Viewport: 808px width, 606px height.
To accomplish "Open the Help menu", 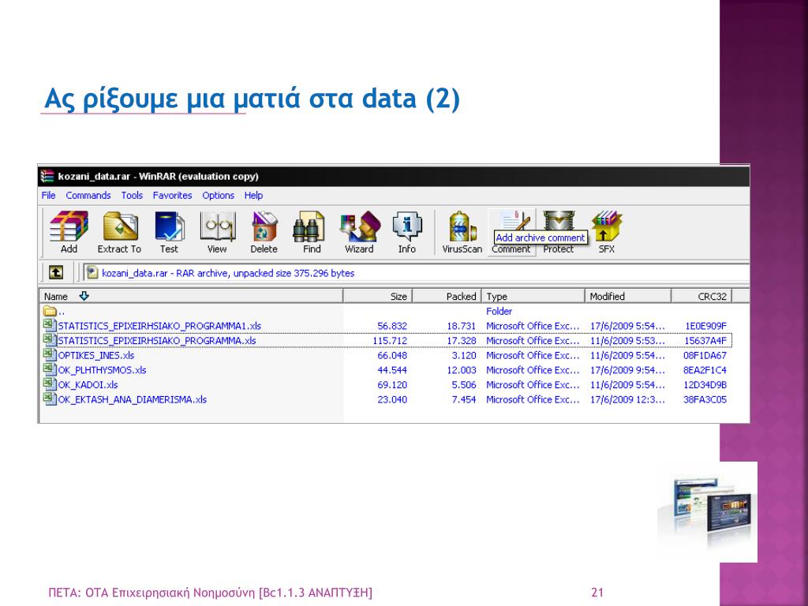I will (x=253, y=196).
